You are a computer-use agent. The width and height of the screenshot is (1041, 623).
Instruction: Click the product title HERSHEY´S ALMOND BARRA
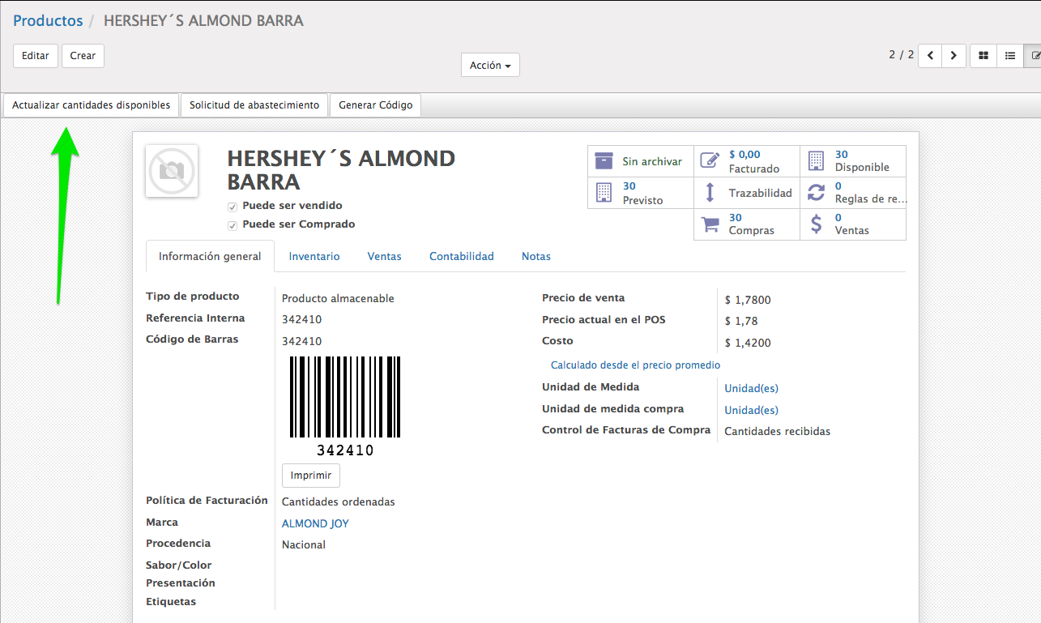pyautogui.click(x=341, y=169)
